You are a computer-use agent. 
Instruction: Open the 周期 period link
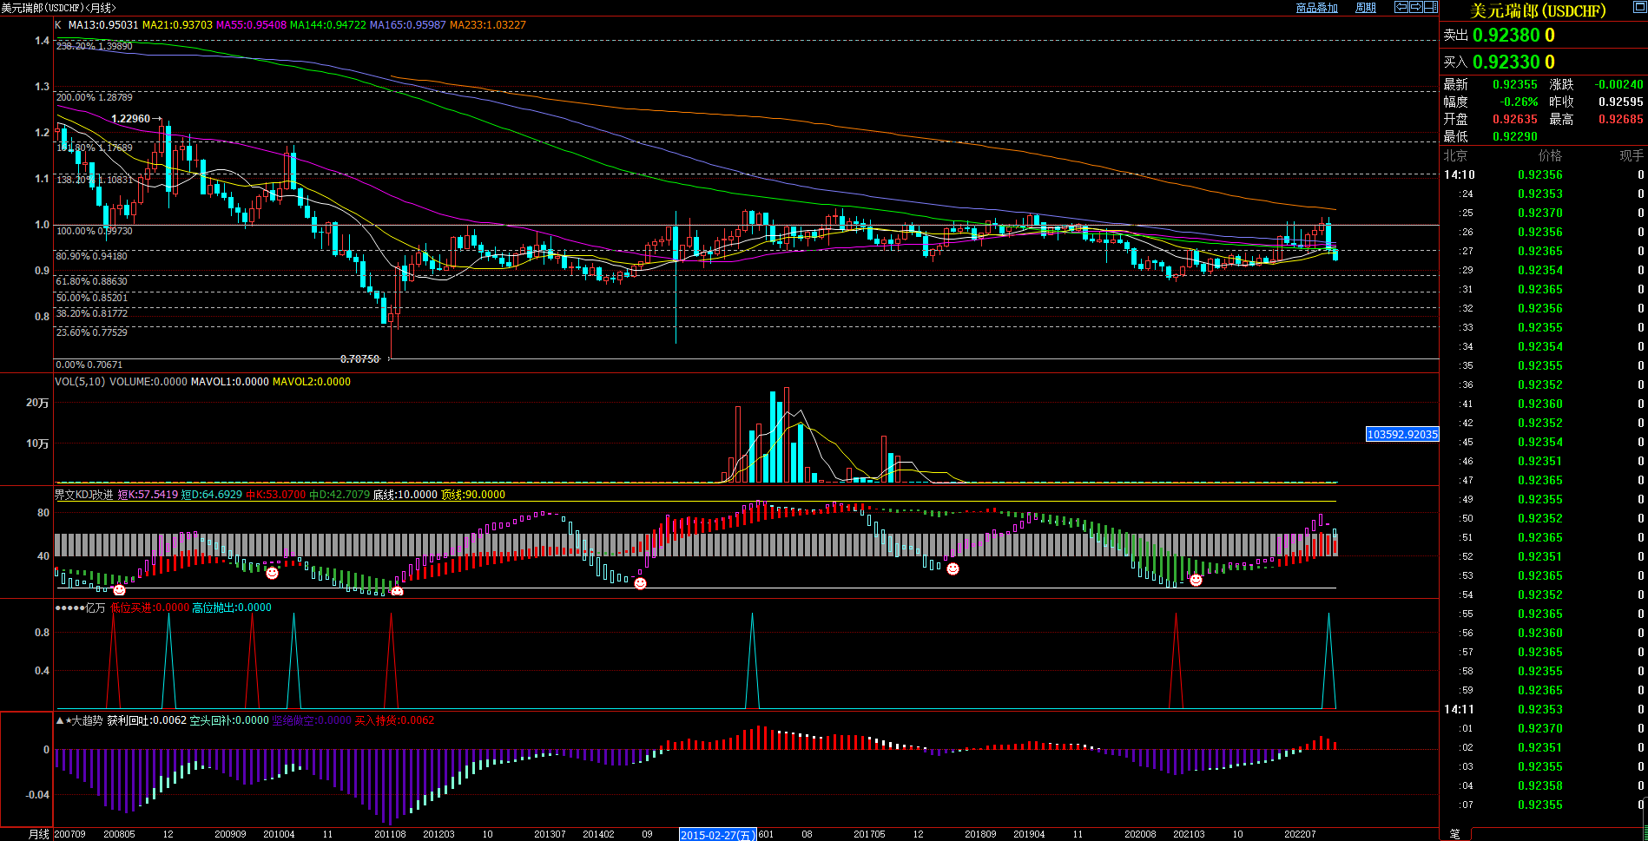click(x=1366, y=8)
